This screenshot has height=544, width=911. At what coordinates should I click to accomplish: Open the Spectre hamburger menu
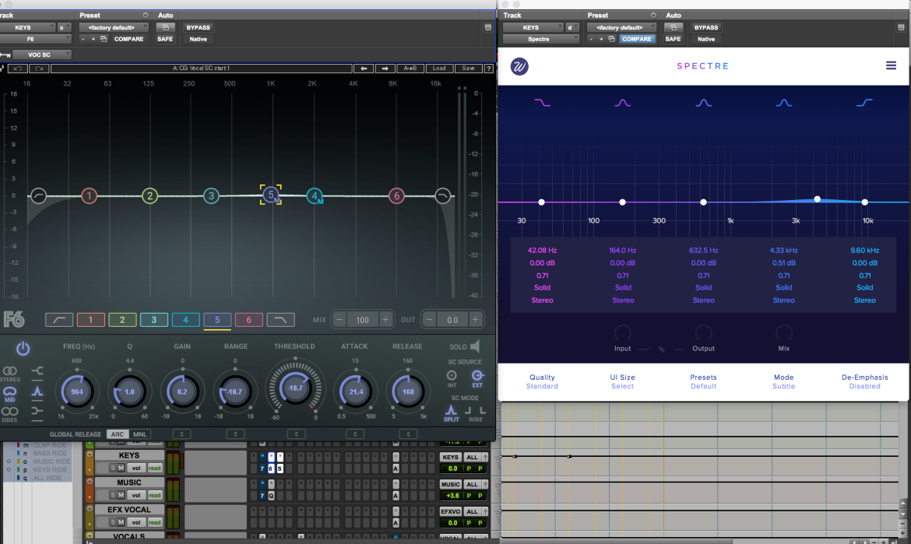coord(891,65)
